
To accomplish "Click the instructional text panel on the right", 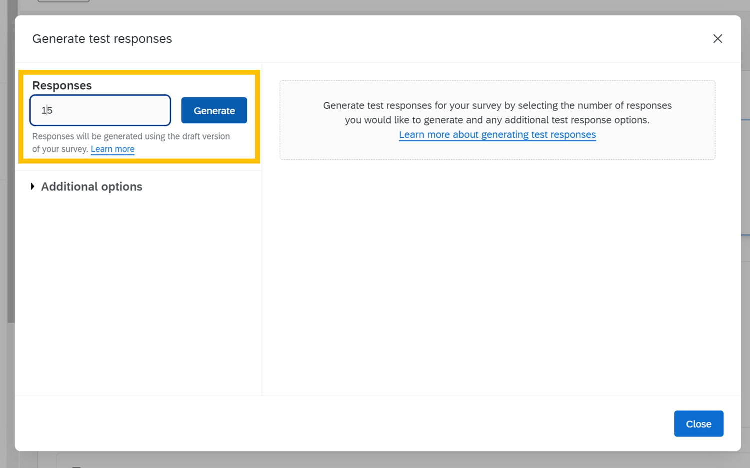I will coord(497,120).
